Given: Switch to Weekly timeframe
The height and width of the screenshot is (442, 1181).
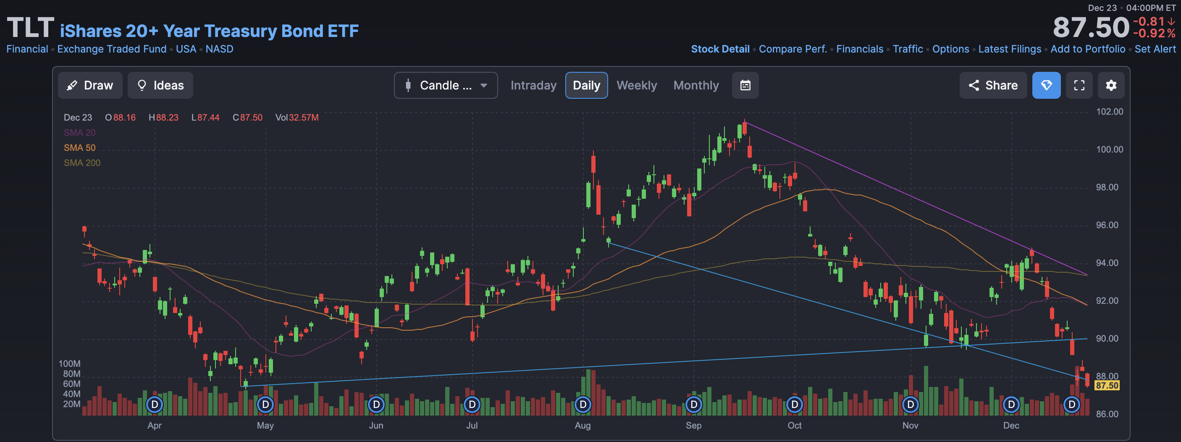Looking at the screenshot, I should 636,85.
